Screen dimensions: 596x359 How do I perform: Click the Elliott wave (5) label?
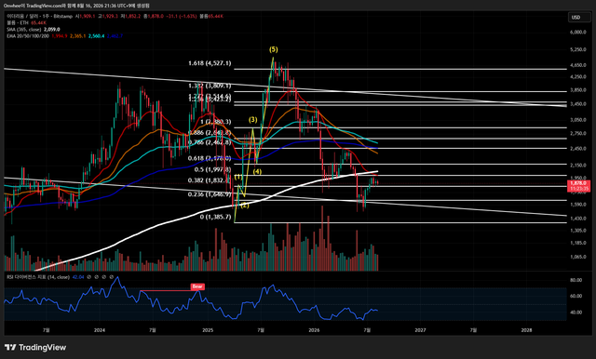pyautogui.click(x=274, y=49)
